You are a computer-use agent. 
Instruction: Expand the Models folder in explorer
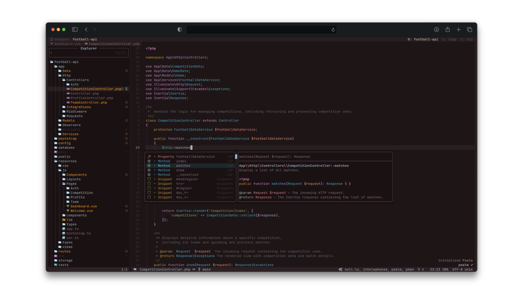(68, 121)
